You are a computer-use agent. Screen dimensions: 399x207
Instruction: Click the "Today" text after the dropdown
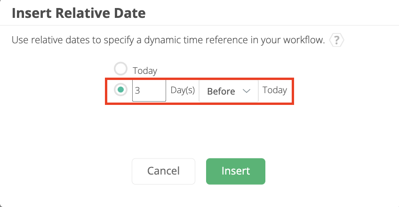[275, 90]
